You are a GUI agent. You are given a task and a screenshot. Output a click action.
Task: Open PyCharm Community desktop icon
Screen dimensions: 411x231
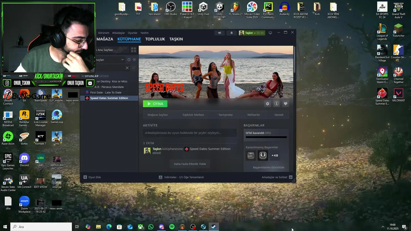pyautogui.click(x=268, y=11)
